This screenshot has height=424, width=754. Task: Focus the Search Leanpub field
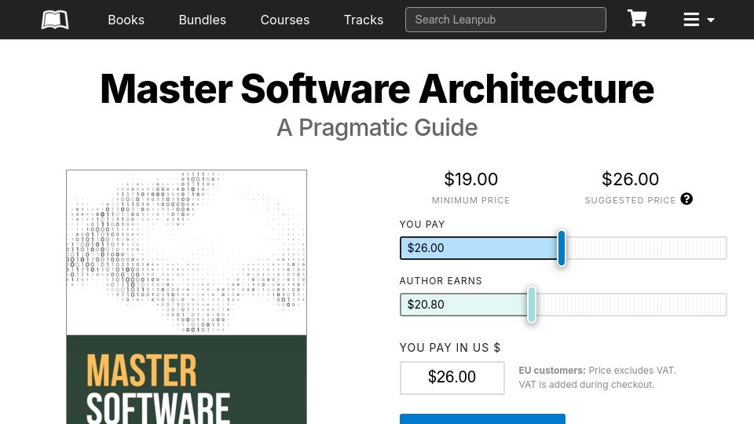pos(505,20)
